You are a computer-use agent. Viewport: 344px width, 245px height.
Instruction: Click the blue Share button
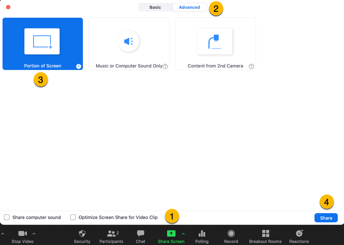click(326, 218)
